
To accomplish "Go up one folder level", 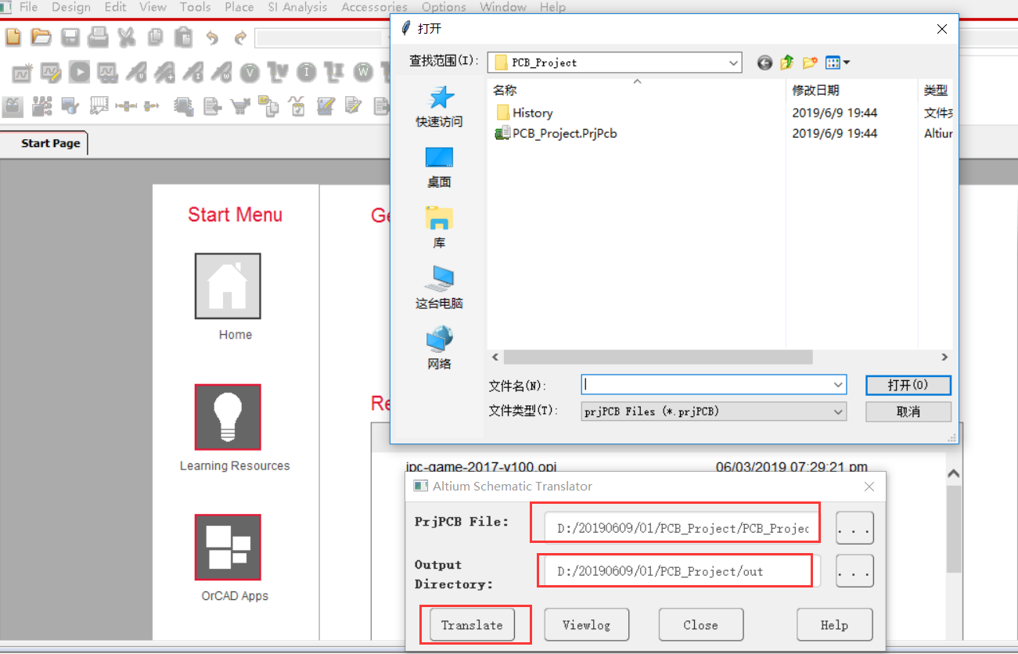I will coord(787,63).
